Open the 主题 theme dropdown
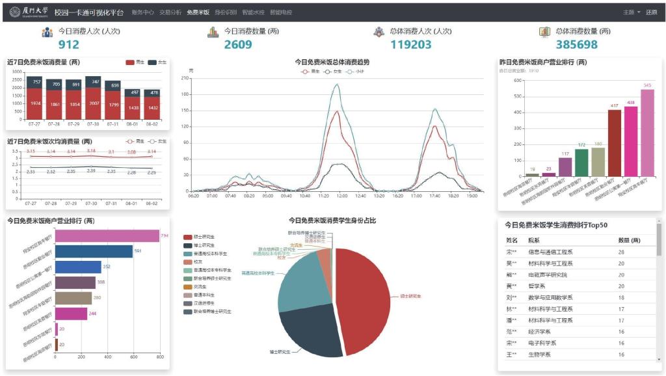Viewport: 666px width, 376px height. 632,12
